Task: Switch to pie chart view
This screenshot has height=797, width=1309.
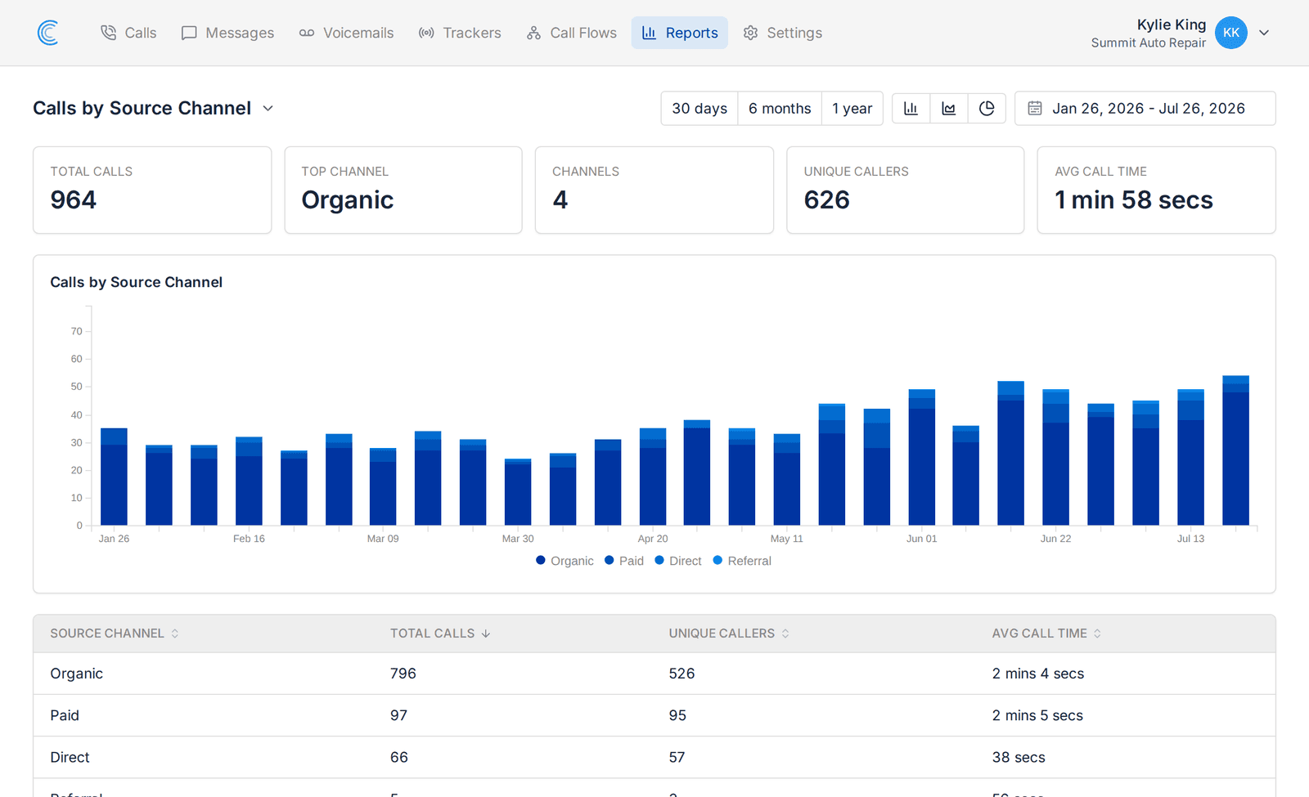Action: click(x=987, y=109)
